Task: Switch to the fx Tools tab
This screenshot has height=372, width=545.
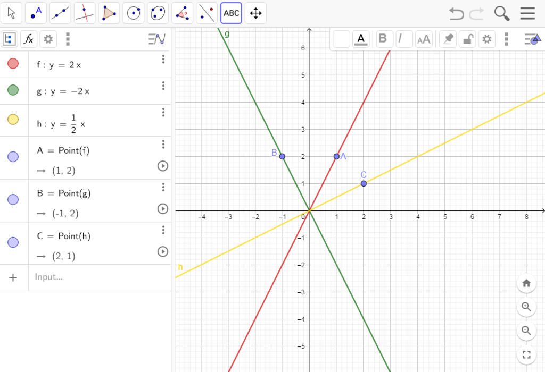Action: (29, 39)
